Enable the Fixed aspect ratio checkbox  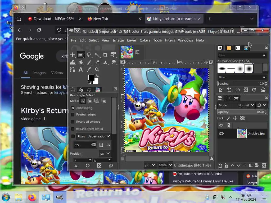click(x=73, y=136)
